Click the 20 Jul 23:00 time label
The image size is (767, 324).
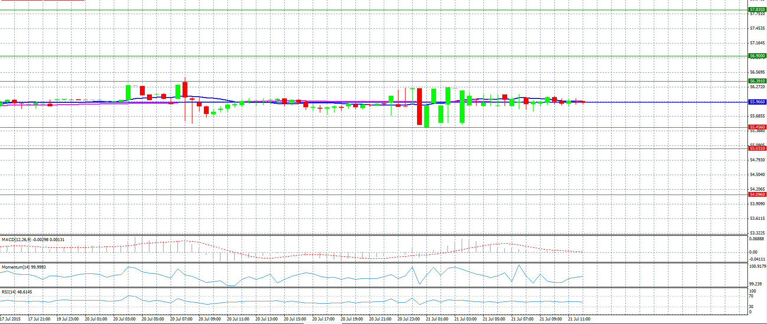(x=409, y=319)
